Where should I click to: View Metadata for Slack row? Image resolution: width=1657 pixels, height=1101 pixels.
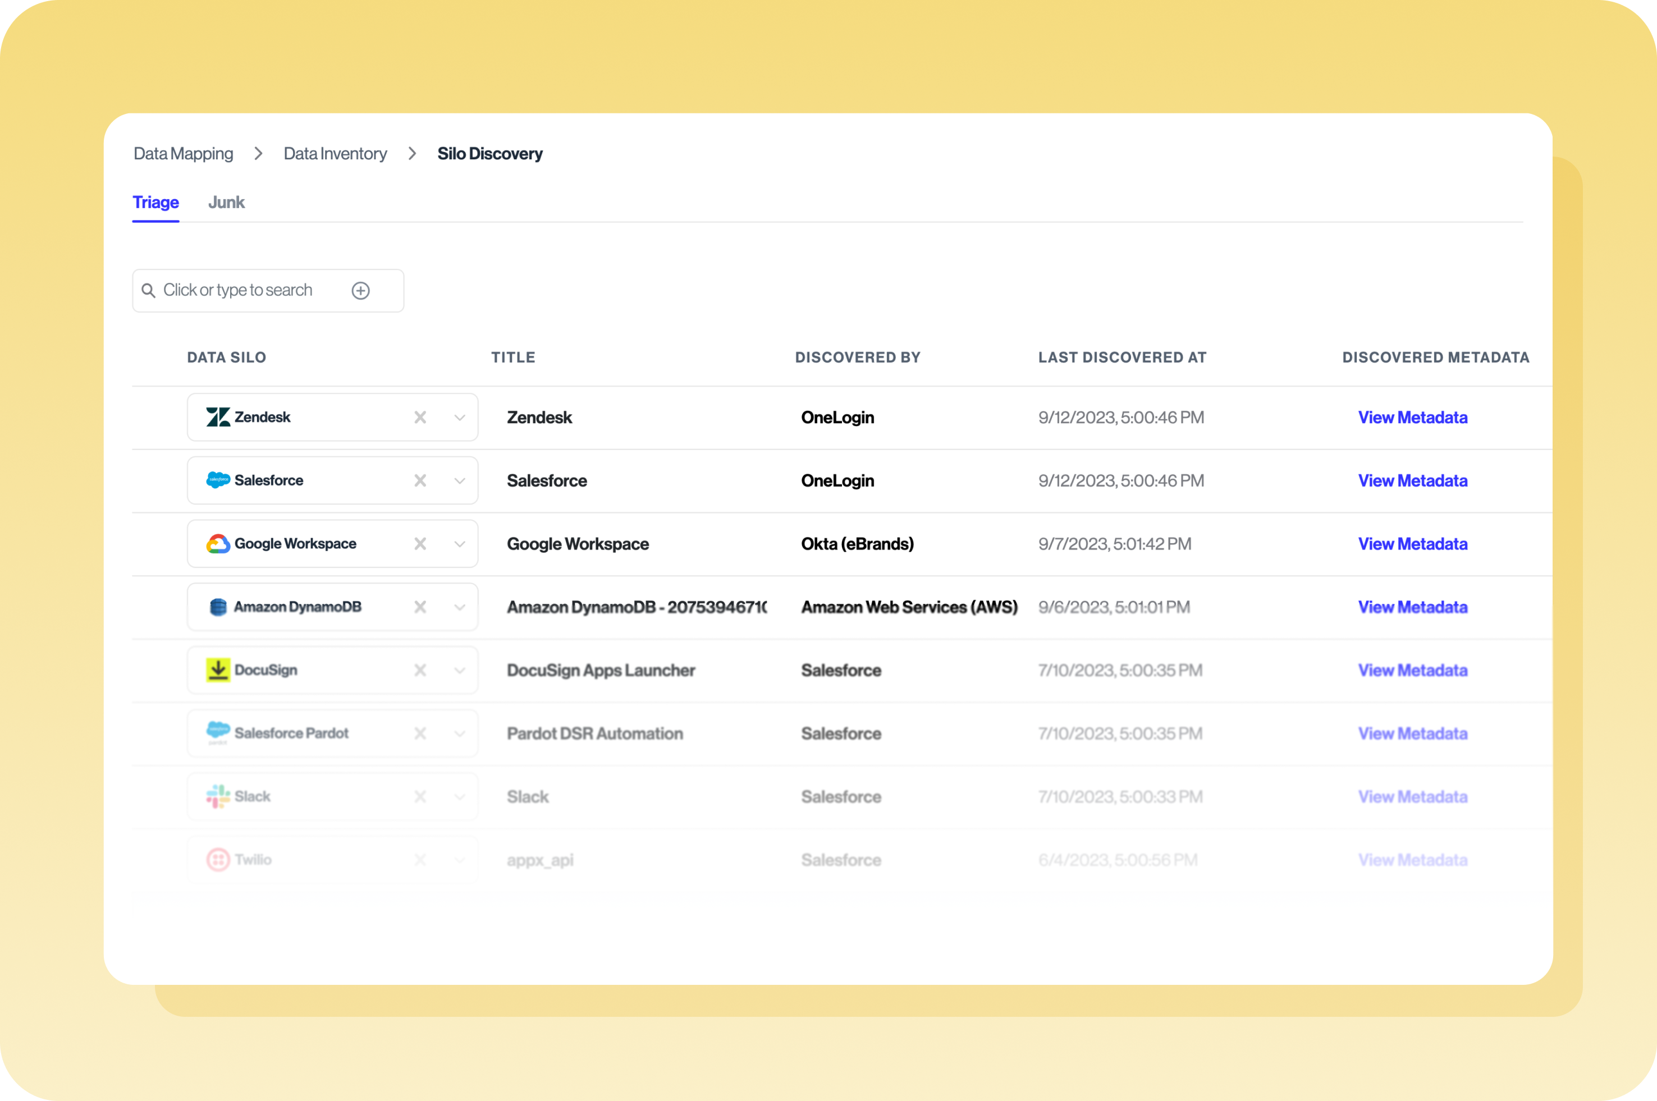click(x=1413, y=796)
